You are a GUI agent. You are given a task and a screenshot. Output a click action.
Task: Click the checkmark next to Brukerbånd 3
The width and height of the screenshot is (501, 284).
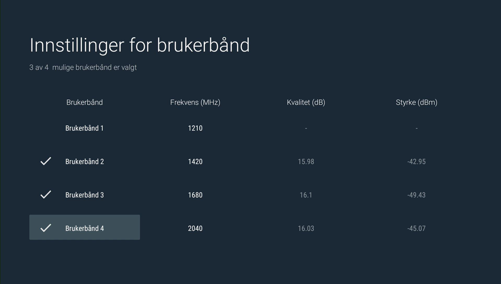[x=45, y=195]
